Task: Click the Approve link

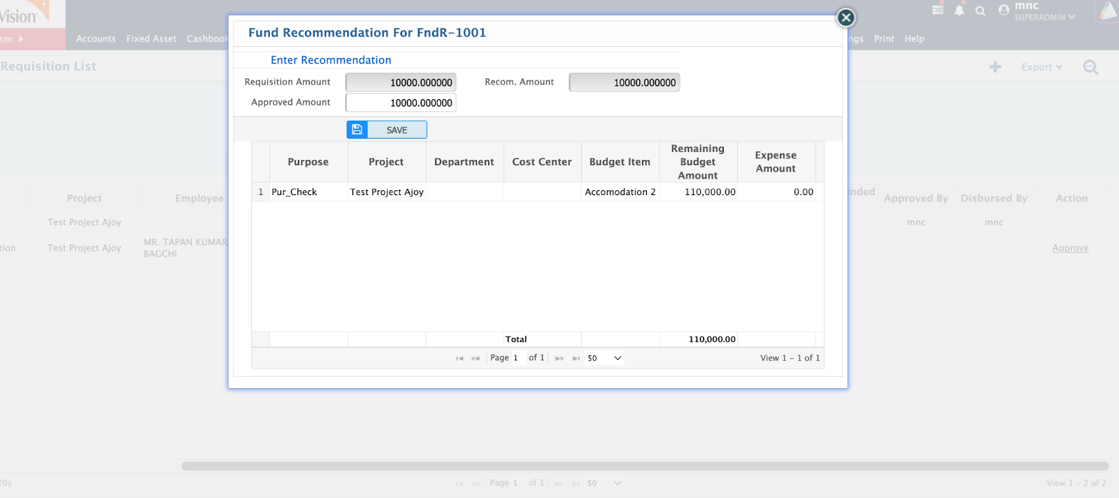Action: [x=1070, y=248]
